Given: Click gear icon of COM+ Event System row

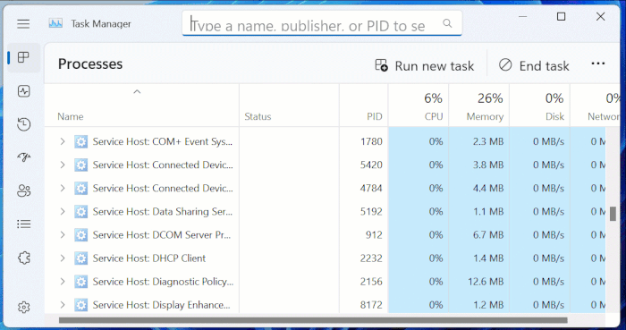Looking at the screenshot, I should coord(81,141).
